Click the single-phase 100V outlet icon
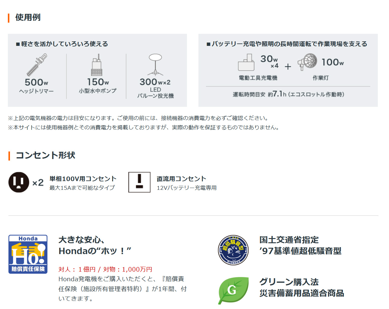The height and width of the screenshot is (309, 389). (19, 182)
